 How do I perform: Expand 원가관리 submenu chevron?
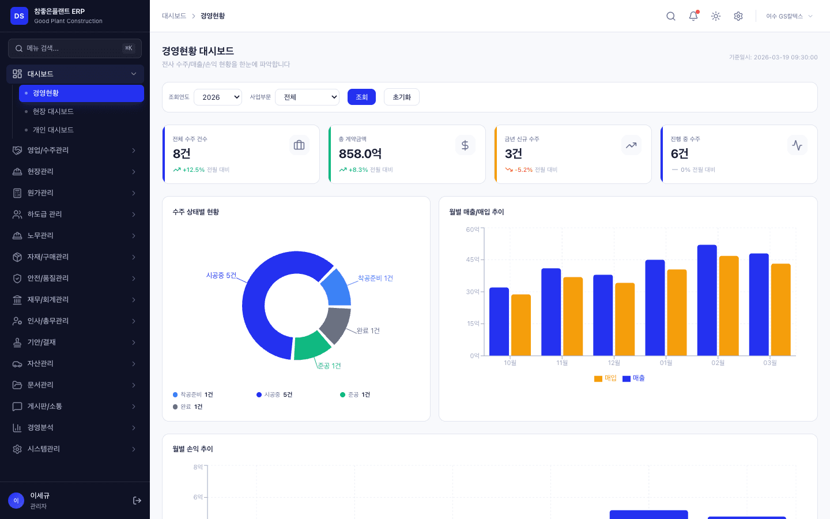(134, 193)
